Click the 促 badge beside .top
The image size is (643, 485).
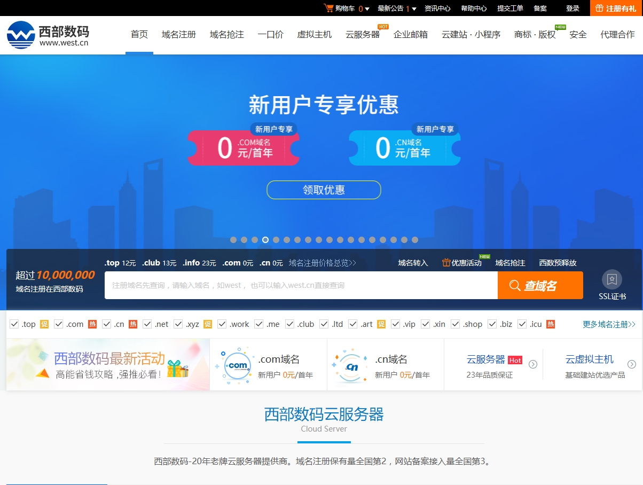pos(44,324)
